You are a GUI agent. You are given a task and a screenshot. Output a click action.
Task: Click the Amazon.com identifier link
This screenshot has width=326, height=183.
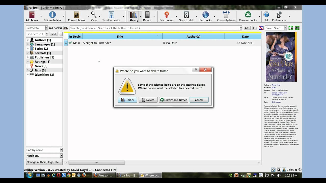point(282,93)
